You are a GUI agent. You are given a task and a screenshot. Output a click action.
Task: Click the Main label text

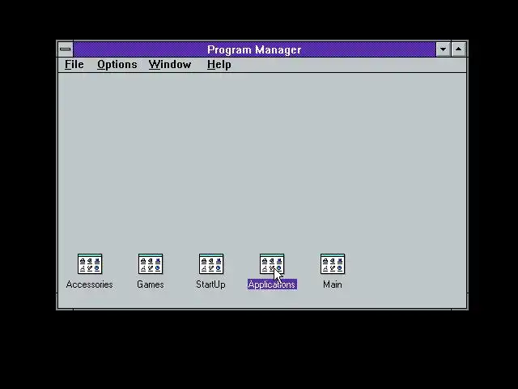click(x=333, y=284)
